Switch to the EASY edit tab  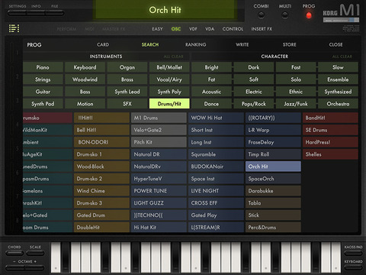[157, 29]
